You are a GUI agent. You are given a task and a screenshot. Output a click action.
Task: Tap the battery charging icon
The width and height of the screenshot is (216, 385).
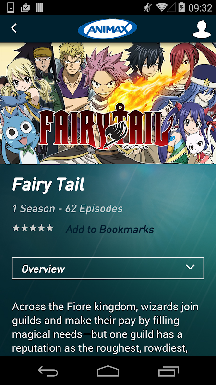(181, 8)
